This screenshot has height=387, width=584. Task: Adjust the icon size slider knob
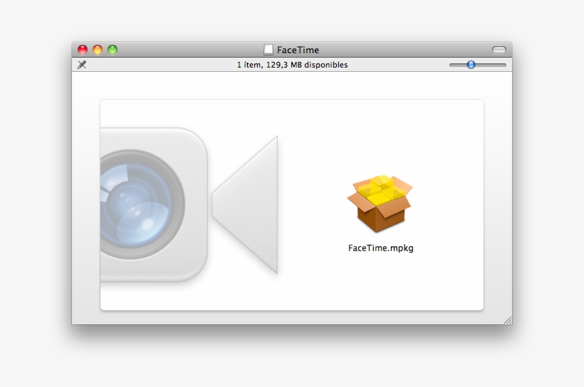471,65
